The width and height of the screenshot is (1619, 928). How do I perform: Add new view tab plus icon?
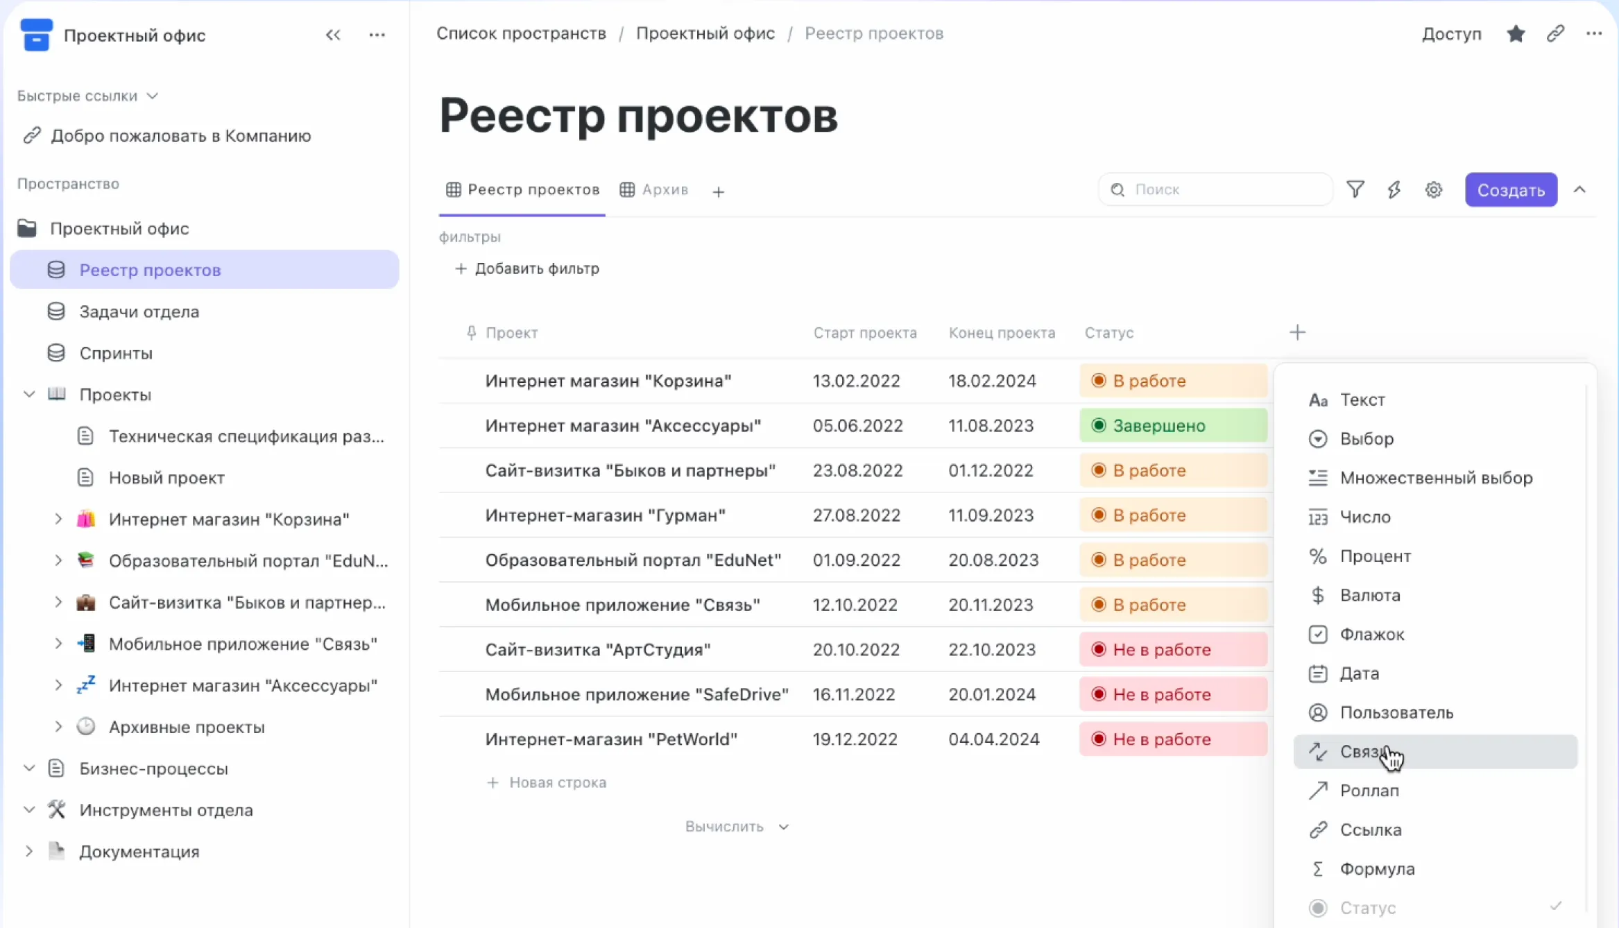point(718,191)
